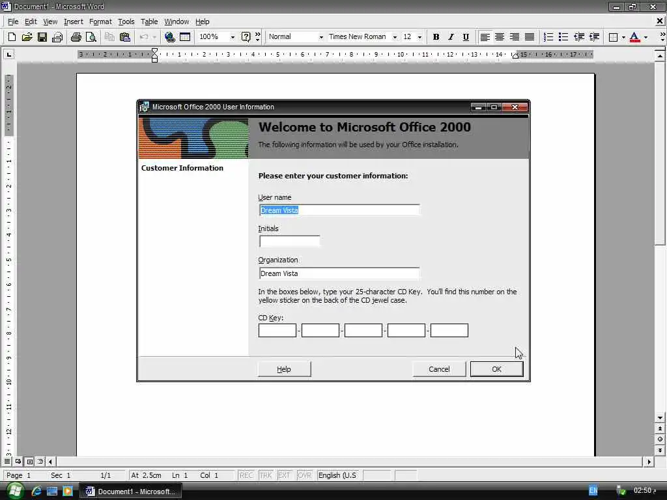Click the E-mail toolbar icon
The width and height of the screenshot is (667, 500).
(57, 37)
